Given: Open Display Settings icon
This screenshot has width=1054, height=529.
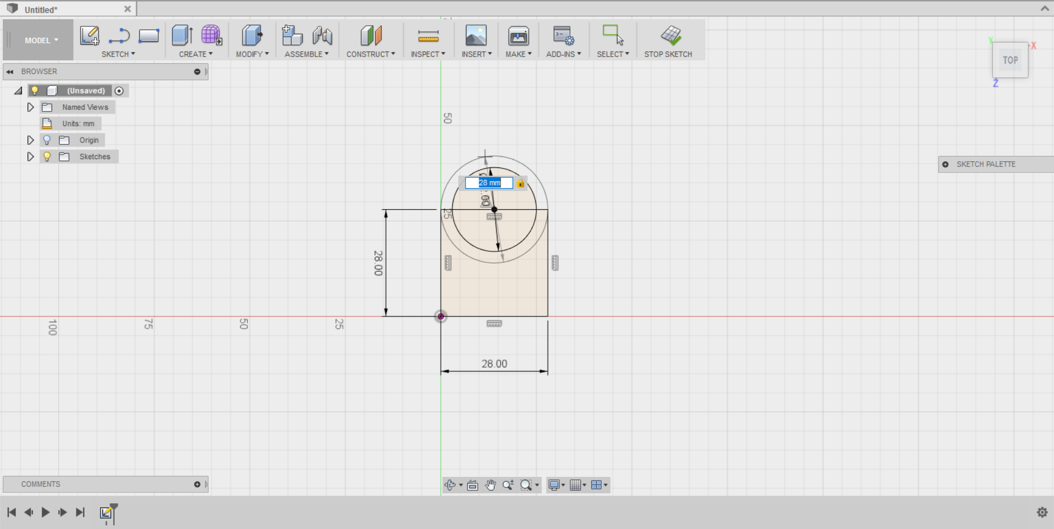Looking at the screenshot, I should pos(554,485).
